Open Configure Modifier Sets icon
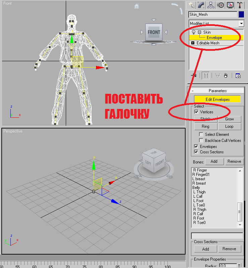Image resolution: width=248 pixels, height=268 pixels. 238,75
